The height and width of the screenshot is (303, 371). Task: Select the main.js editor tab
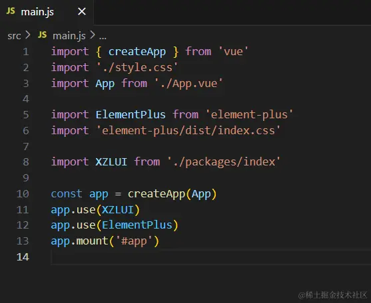47,12
